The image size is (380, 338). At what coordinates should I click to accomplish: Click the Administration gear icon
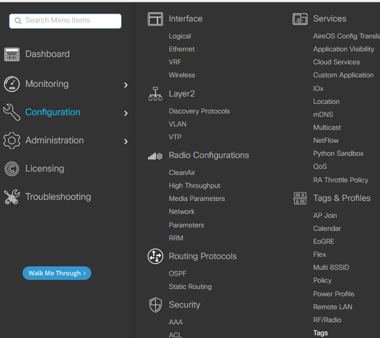click(x=12, y=141)
